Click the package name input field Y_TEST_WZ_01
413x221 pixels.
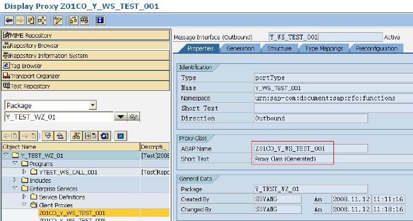(59, 116)
